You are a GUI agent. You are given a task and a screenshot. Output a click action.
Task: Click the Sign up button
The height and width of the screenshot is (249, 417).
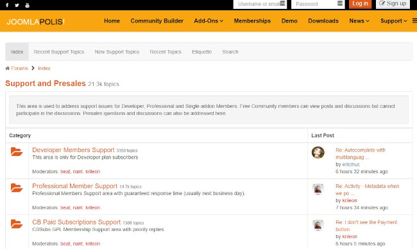(393, 4)
